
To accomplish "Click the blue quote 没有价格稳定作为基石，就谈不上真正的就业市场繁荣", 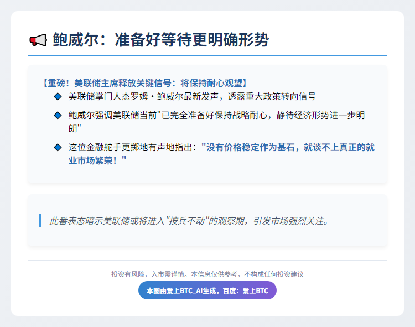I will (221, 154).
